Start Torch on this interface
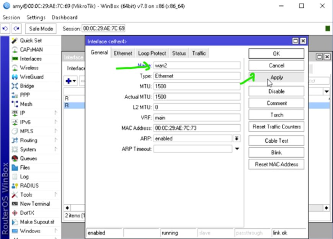Image resolution: width=333 pixels, height=239 pixels. click(x=276, y=115)
